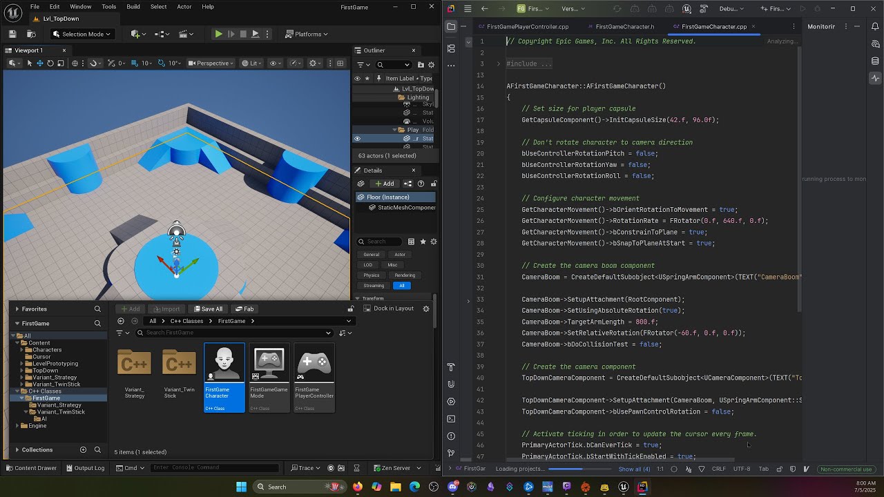Add a new collection with plus icon

pos(83,450)
